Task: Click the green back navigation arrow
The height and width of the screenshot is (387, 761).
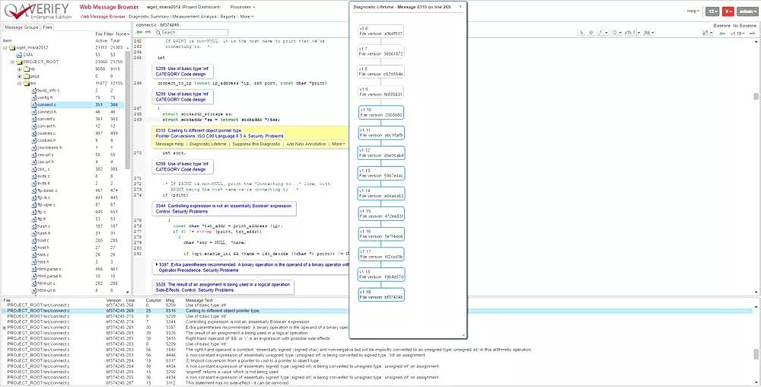Action: [140, 33]
